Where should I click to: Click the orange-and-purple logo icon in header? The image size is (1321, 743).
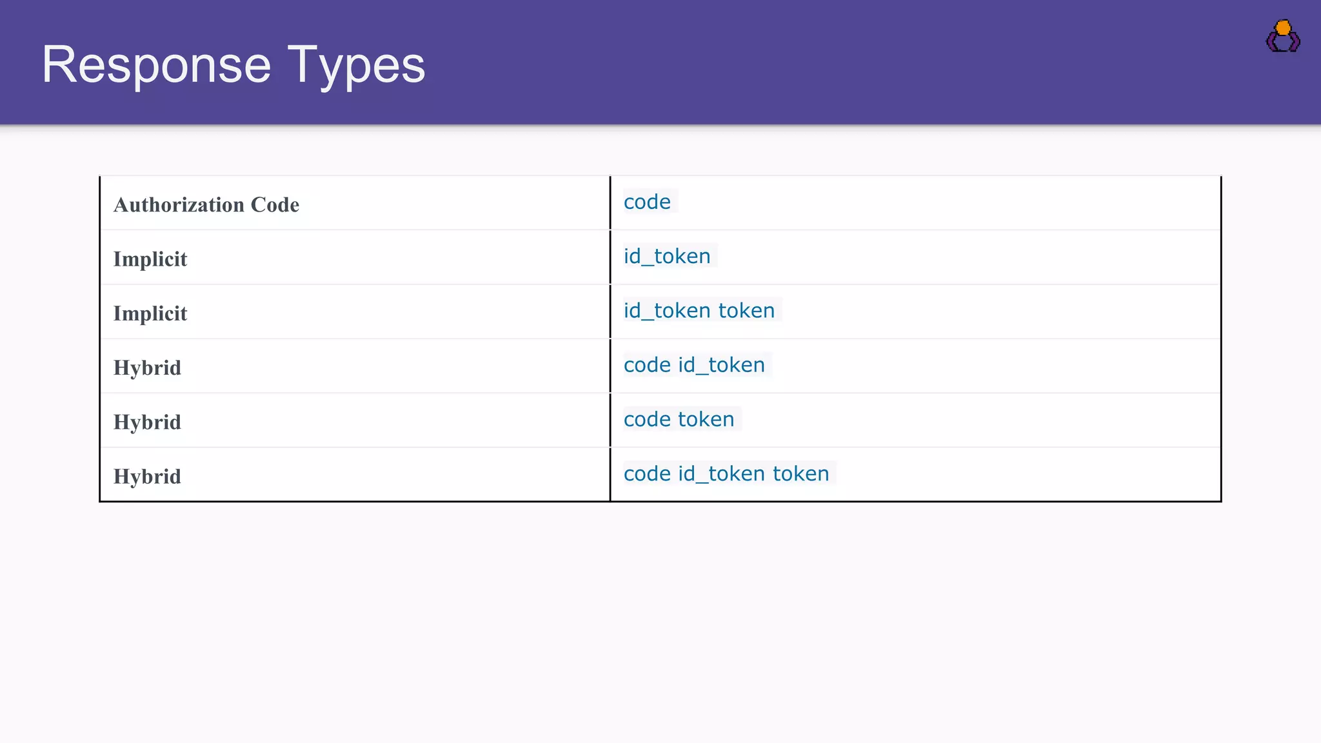tap(1283, 36)
